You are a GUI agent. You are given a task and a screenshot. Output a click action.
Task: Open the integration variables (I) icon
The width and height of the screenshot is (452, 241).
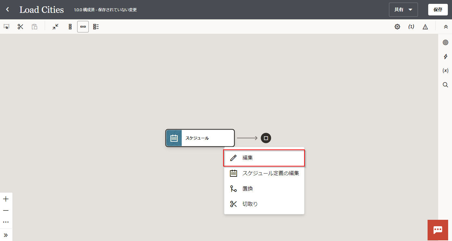coord(411,27)
